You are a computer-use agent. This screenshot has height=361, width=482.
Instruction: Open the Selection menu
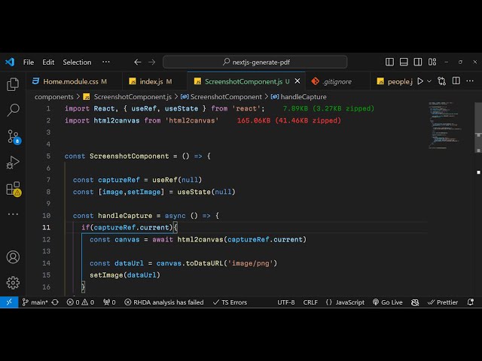(x=77, y=62)
